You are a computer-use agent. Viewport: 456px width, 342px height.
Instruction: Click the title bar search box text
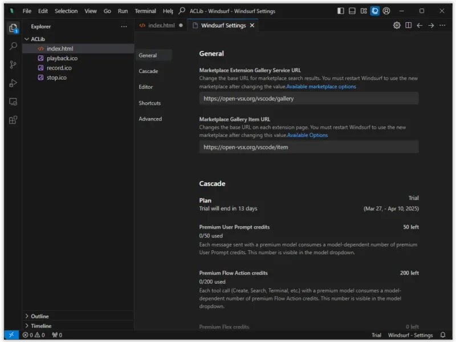[x=233, y=11]
